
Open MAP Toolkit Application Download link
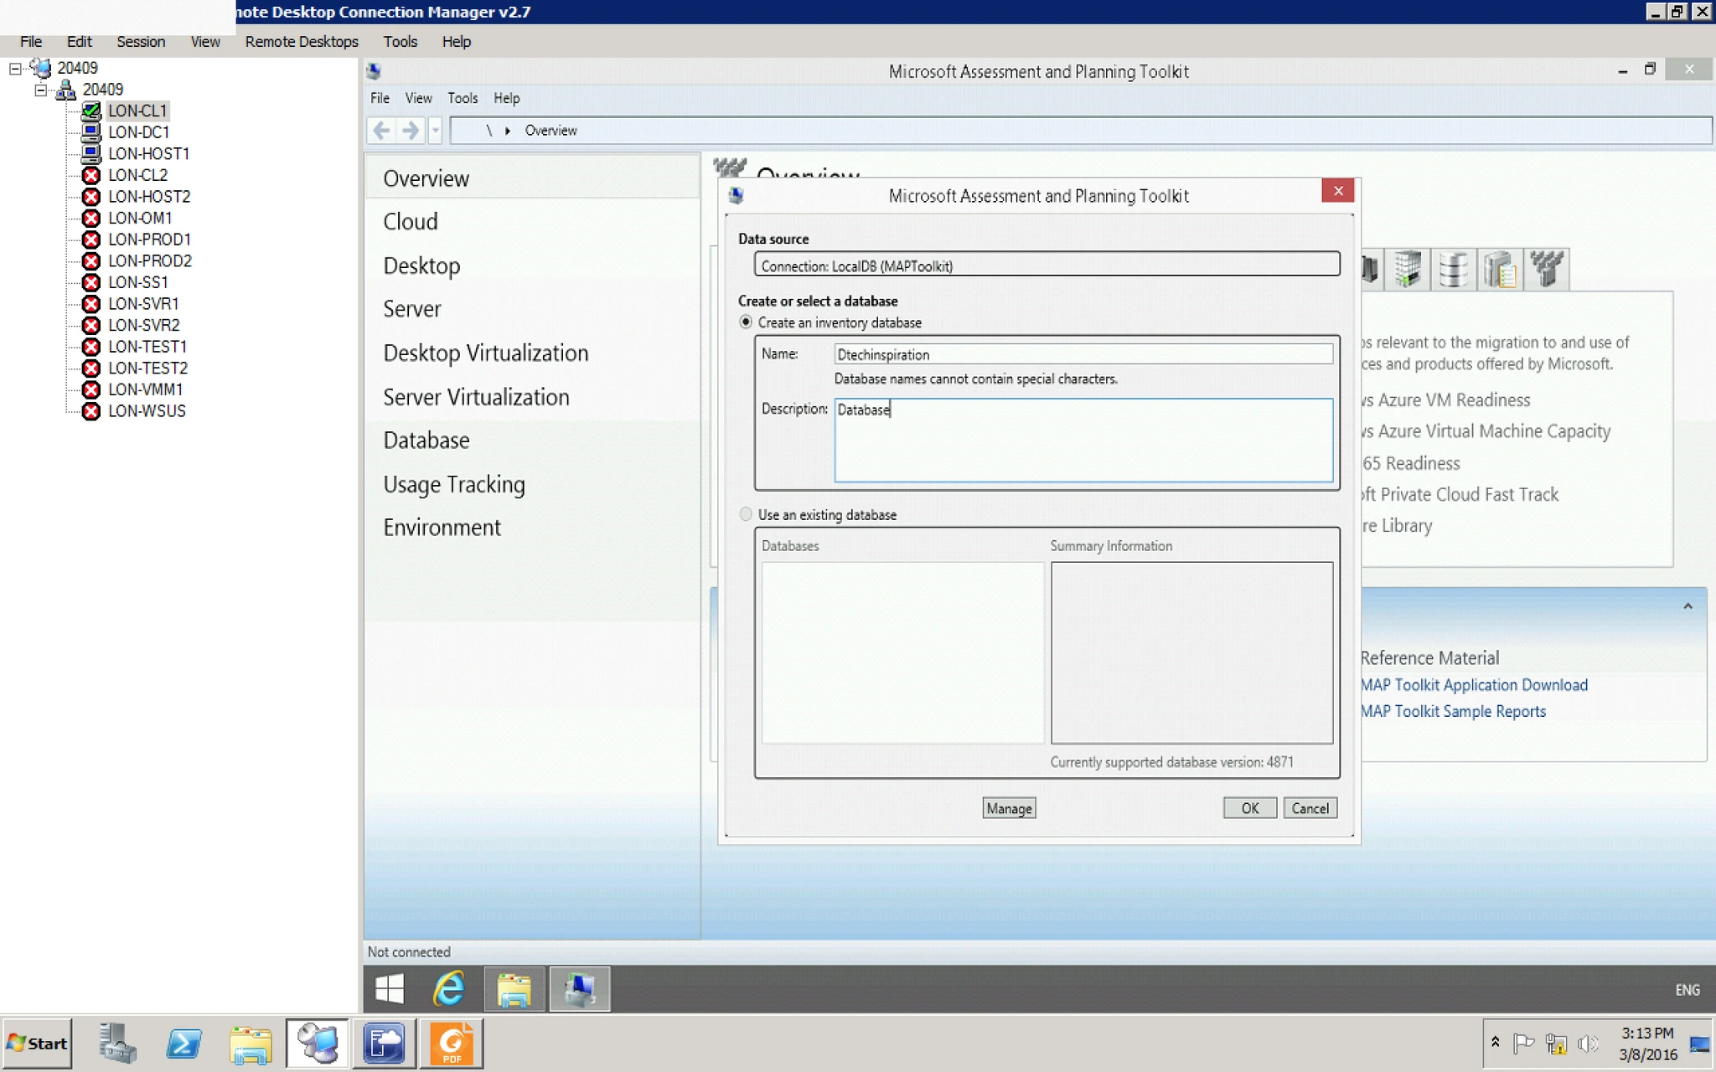coord(1474,685)
